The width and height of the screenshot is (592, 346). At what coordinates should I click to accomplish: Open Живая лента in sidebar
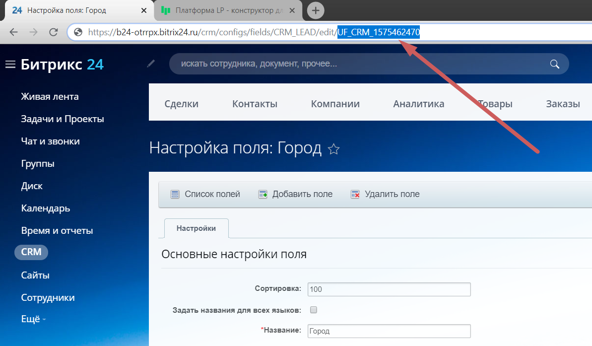click(50, 97)
